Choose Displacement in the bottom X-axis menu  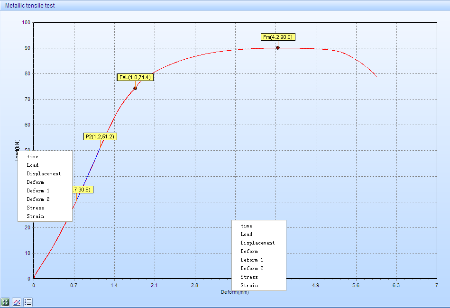tap(257, 243)
